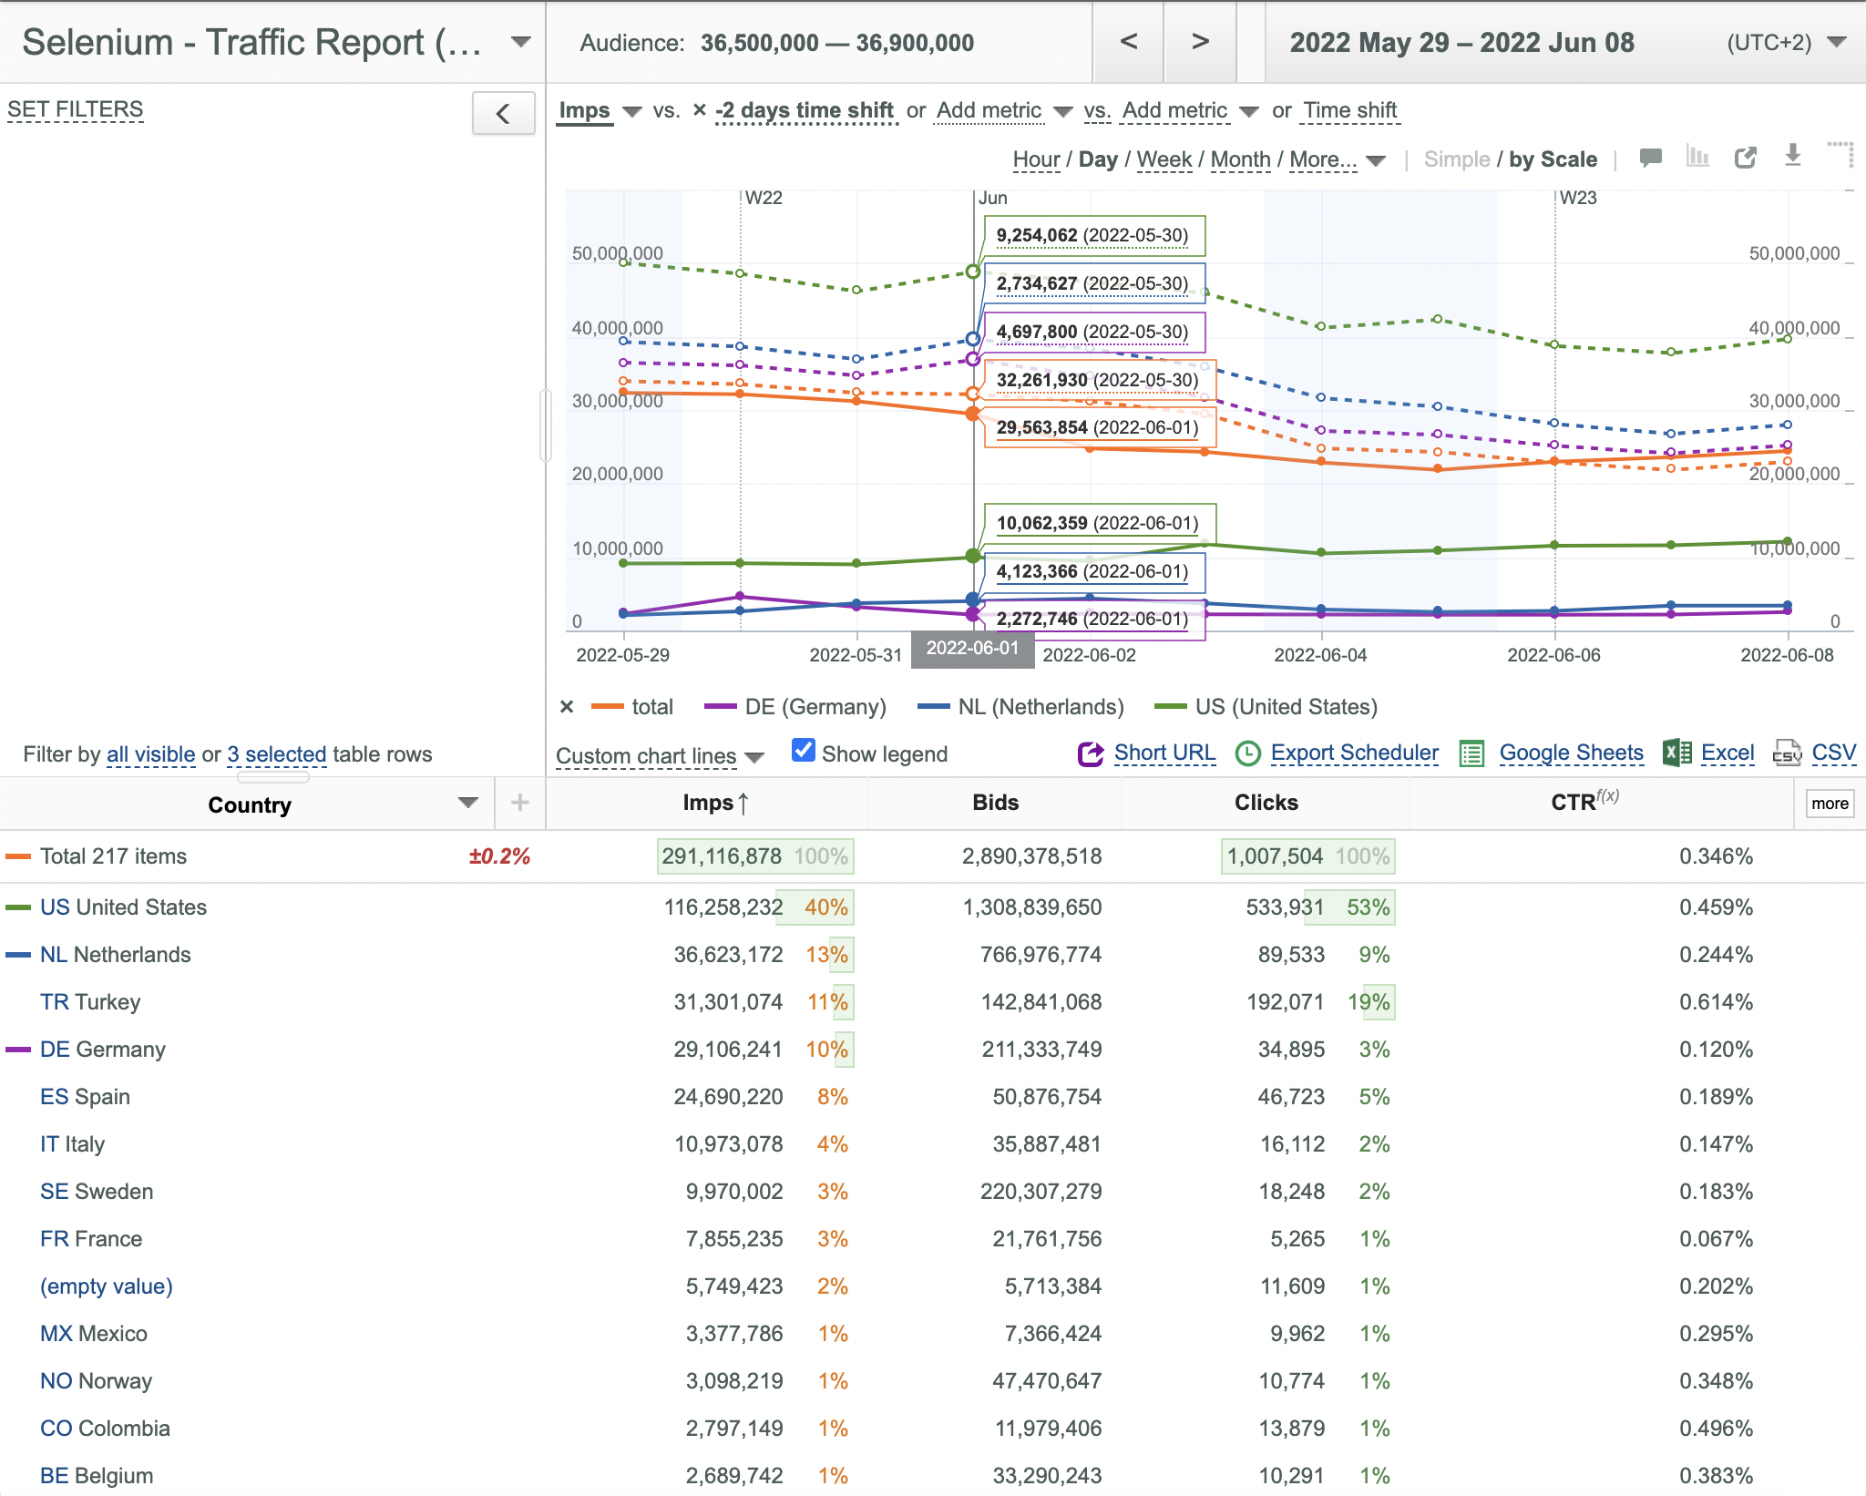Select Simple chart scale mode
This screenshot has width=1866, height=1496.
pyautogui.click(x=1456, y=159)
